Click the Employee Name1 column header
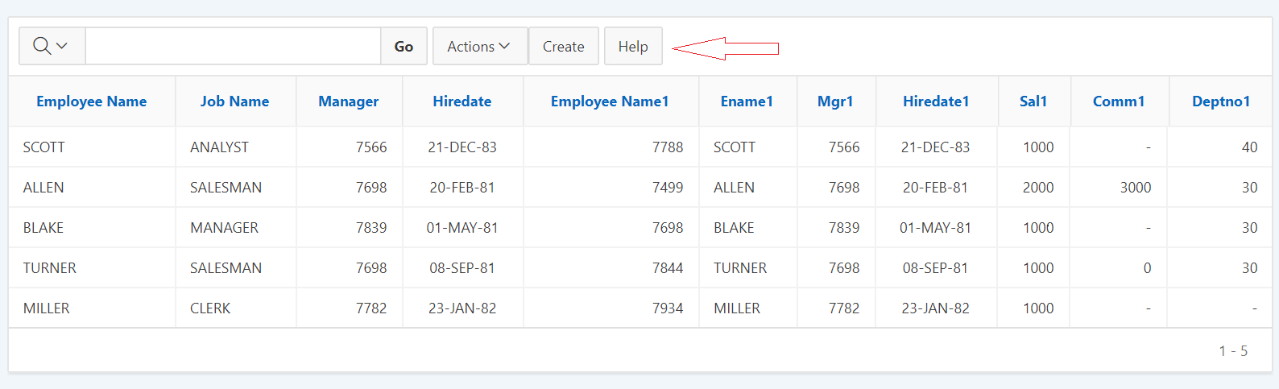This screenshot has height=389, width=1279. click(x=610, y=101)
